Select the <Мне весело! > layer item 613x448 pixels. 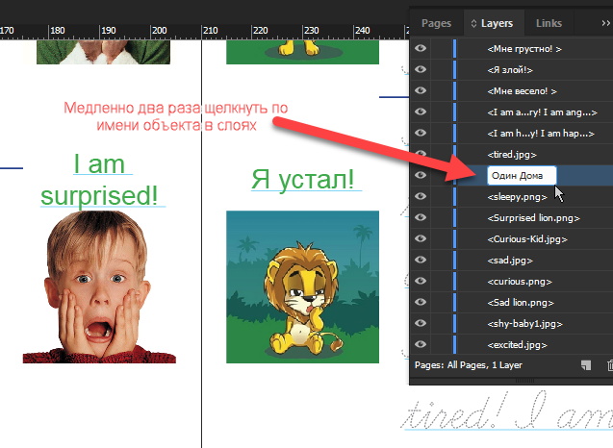pyautogui.click(x=522, y=91)
